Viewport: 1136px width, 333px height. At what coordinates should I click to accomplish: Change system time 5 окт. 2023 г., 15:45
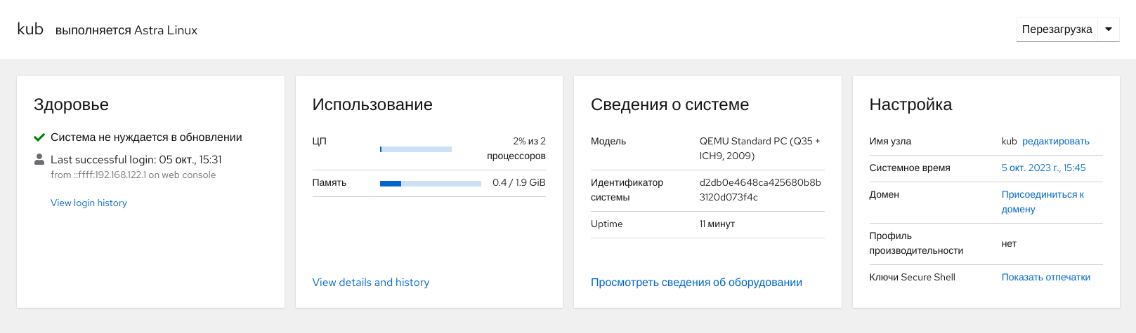click(1043, 168)
